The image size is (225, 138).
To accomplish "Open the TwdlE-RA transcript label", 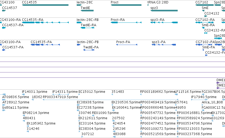I will 88,25.
